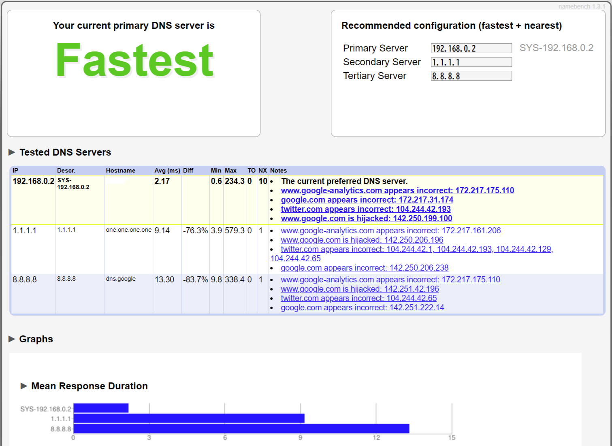
Task: Open www.google.com hijacked 142.250.199.100 link
Action: click(x=366, y=218)
